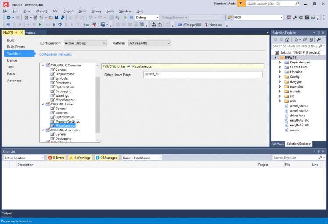The image size is (328, 224).
Task: Toggle the 0 Errors filter
Action: click(56, 157)
